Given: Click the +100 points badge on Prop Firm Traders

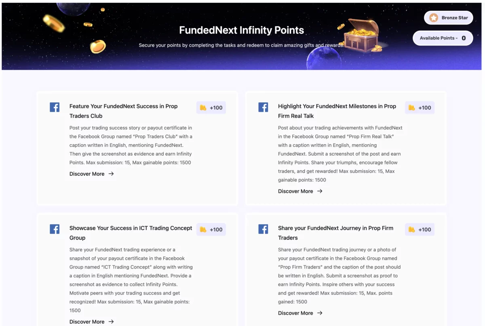Looking at the screenshot, I should [420, 229].
